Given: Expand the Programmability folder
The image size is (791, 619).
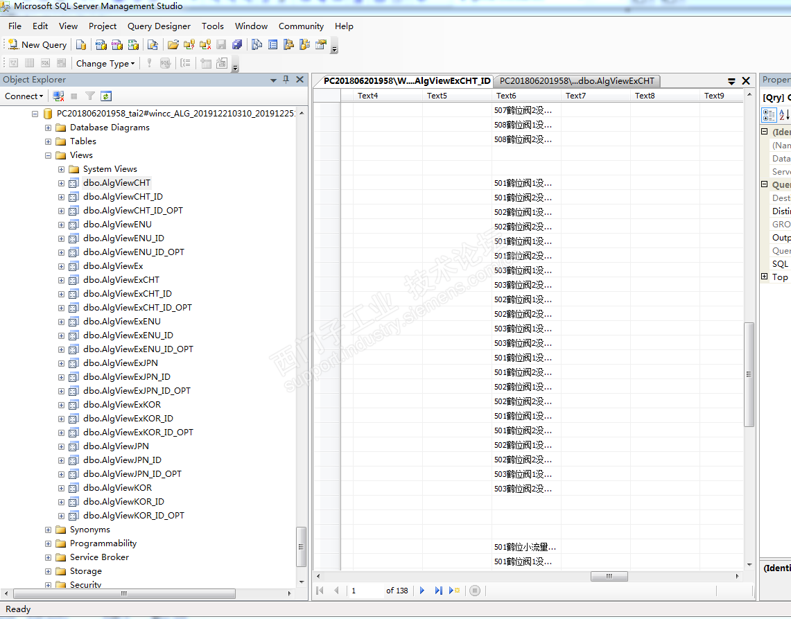Looking at the screenshot, I should tap(48, 544).
